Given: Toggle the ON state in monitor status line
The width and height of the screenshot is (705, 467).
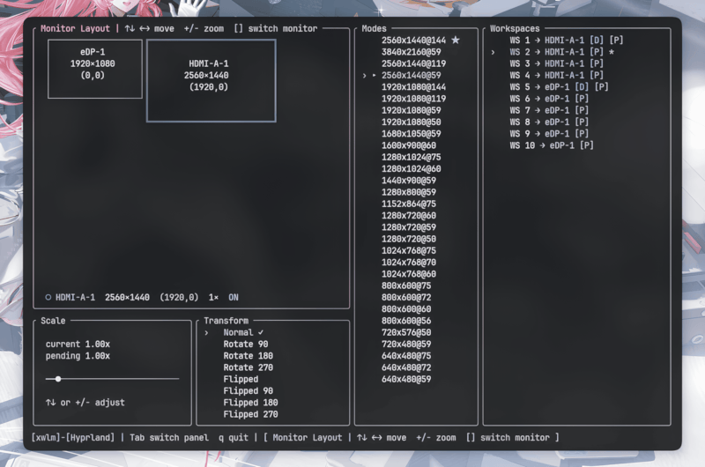Looking at the screenshot, I should tap(234, 297).
